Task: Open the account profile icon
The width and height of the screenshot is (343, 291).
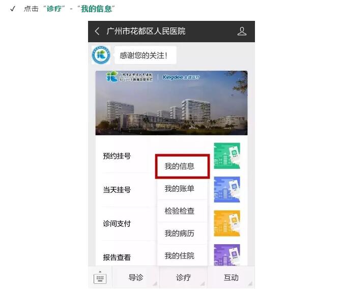Action: click(x=242, y=32)
